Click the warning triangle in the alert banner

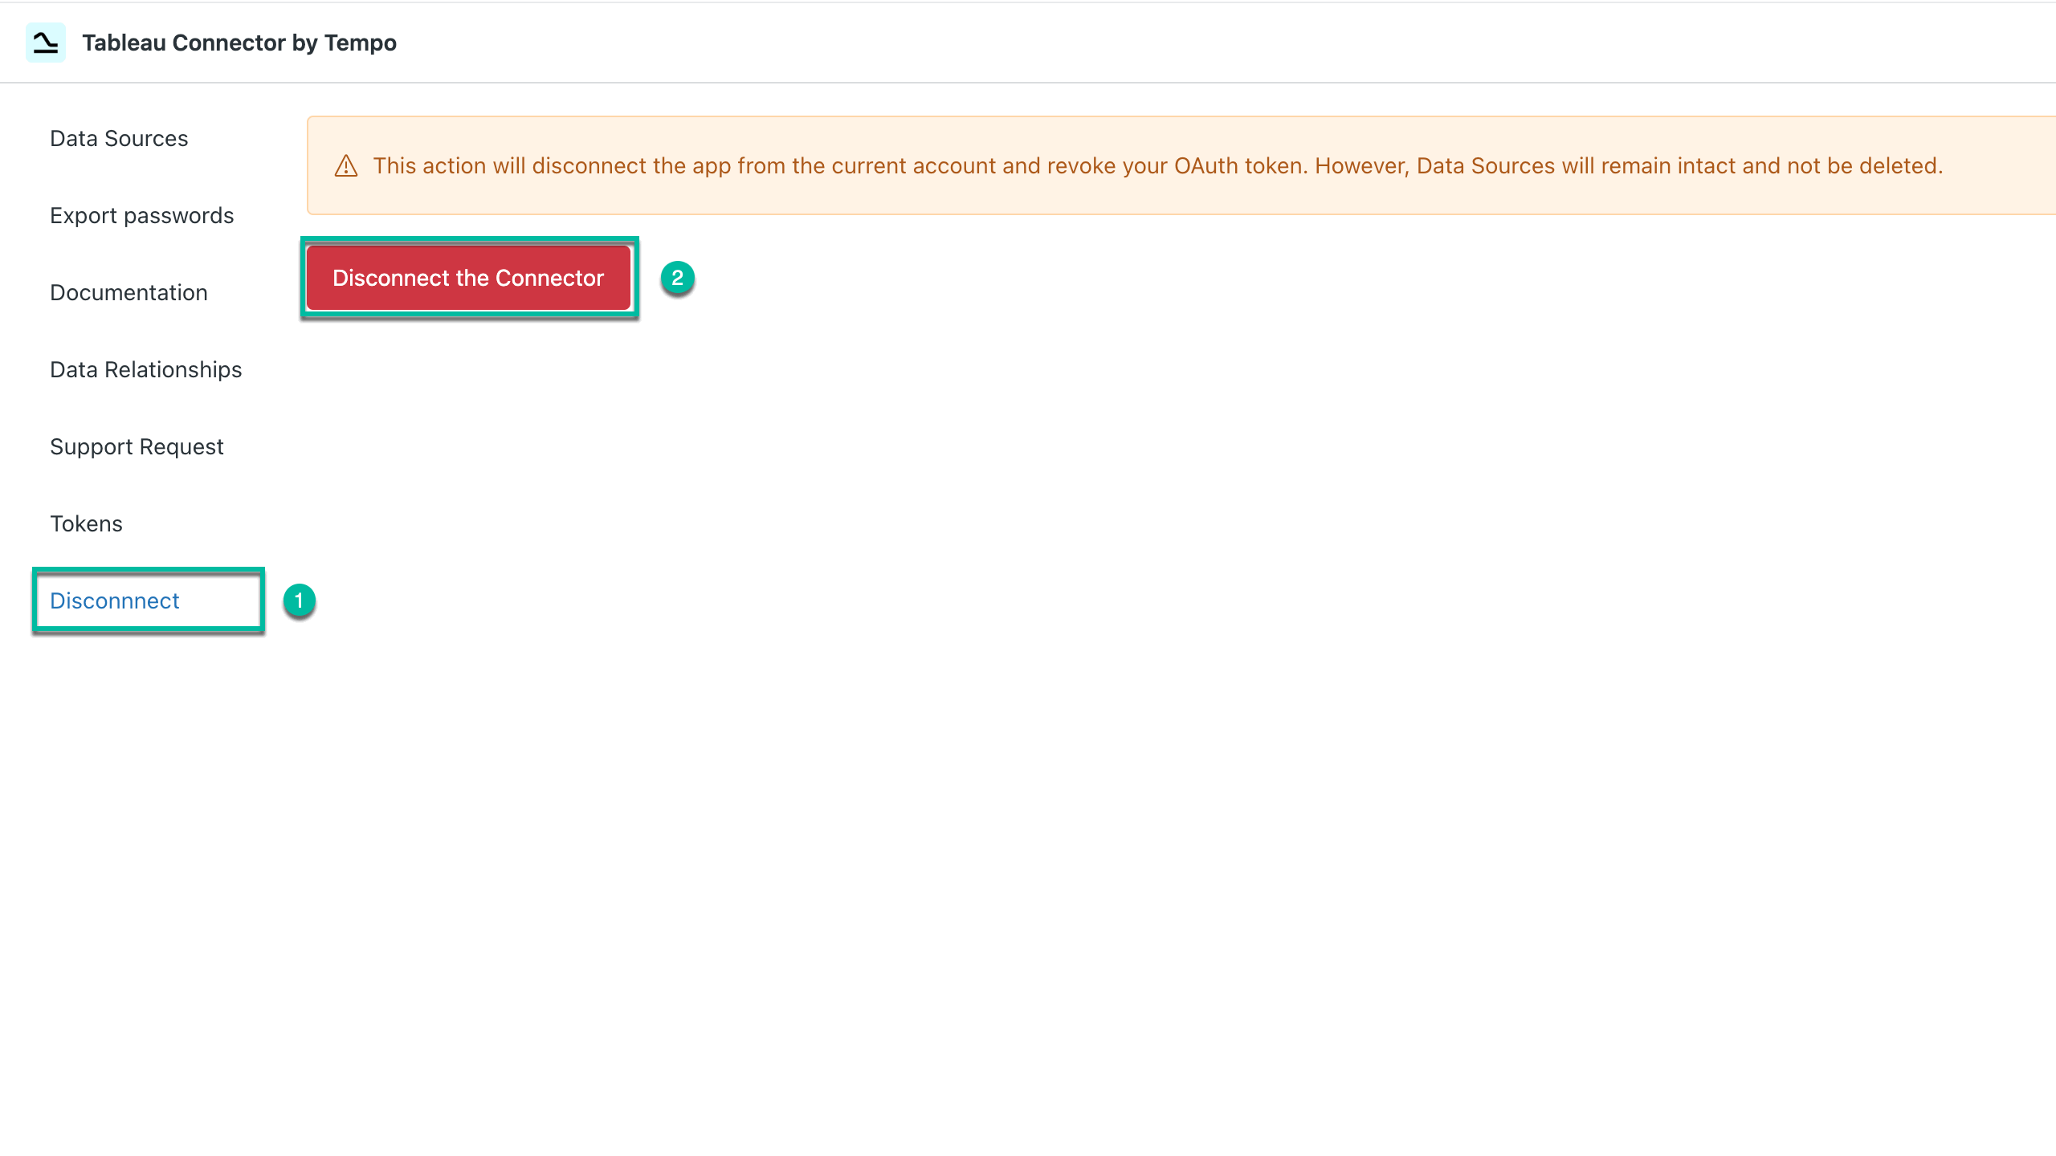346,166
